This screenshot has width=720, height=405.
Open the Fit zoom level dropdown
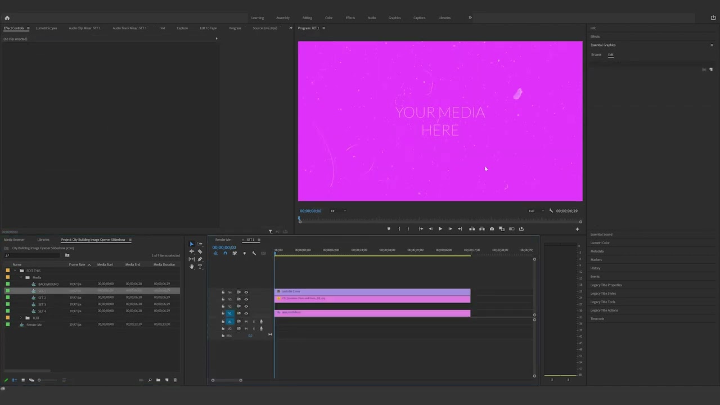(338, 211)
